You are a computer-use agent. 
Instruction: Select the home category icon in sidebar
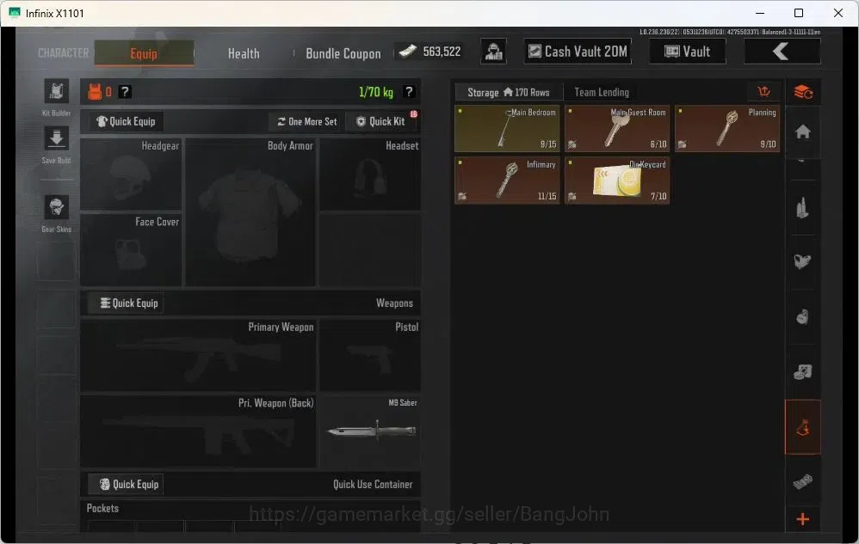click(803, 131)
